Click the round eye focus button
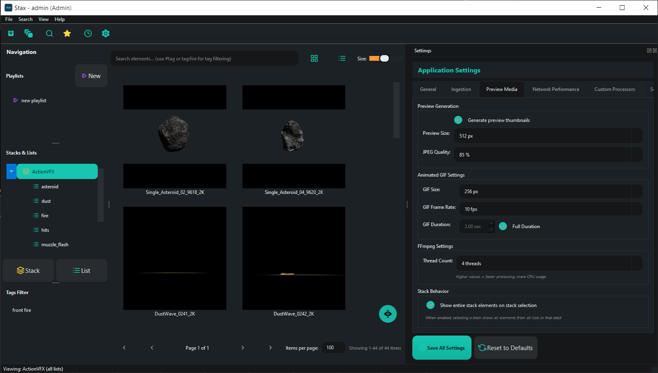 [x=388, y=314]
